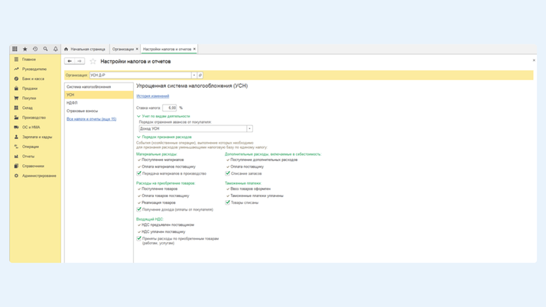This screenshot has height=307, width=546.
Task: Click Оплата материалов поставщику item
Action: 168,166
